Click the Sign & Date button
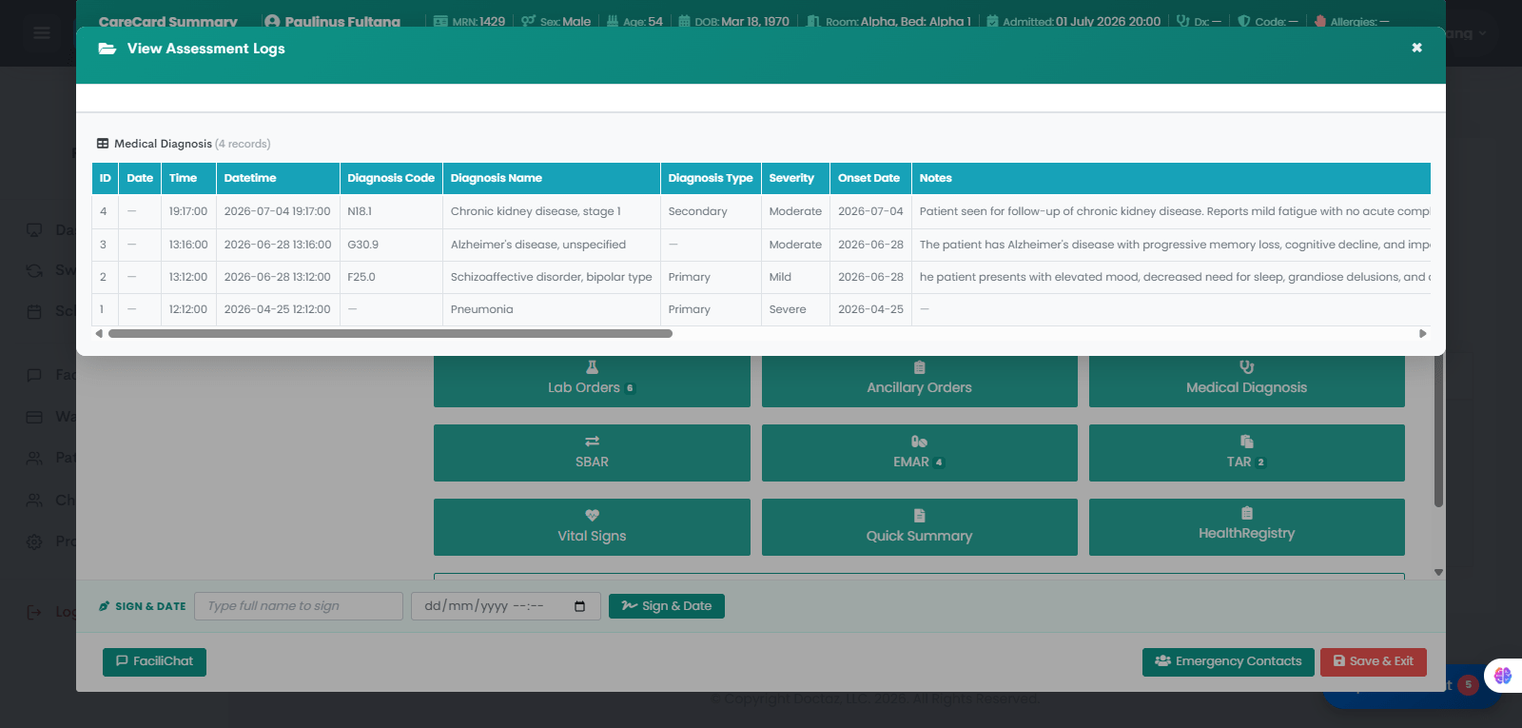1522x728 pixels. (x=667, y=606)
